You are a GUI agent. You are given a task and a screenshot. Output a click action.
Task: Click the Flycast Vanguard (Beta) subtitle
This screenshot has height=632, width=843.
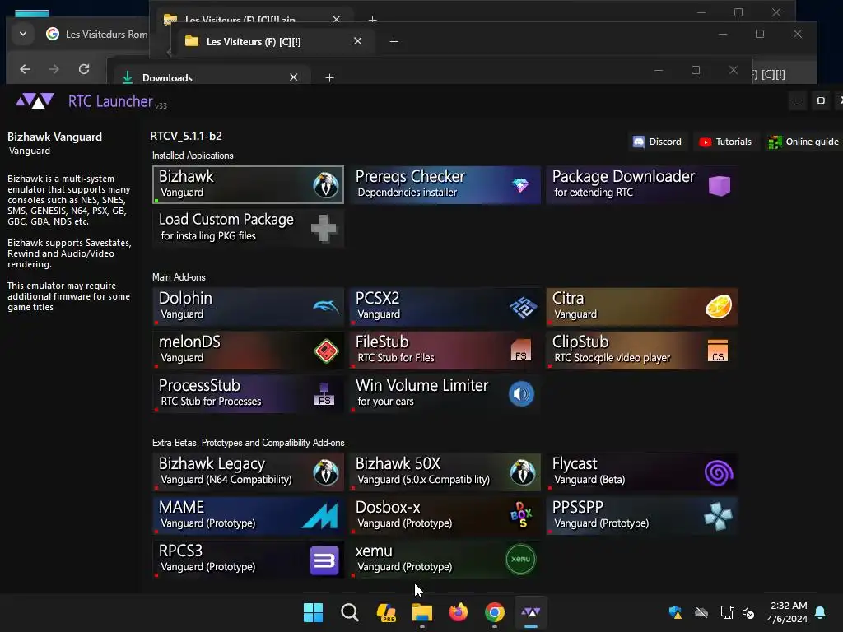pyautogui.click(x=589, y=480)
